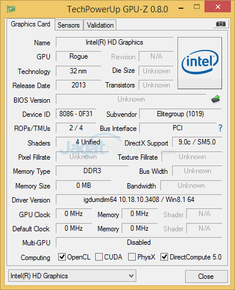235x290 pixels.
Task: Click the Intel vendor logo
Action: click(200, 63)
